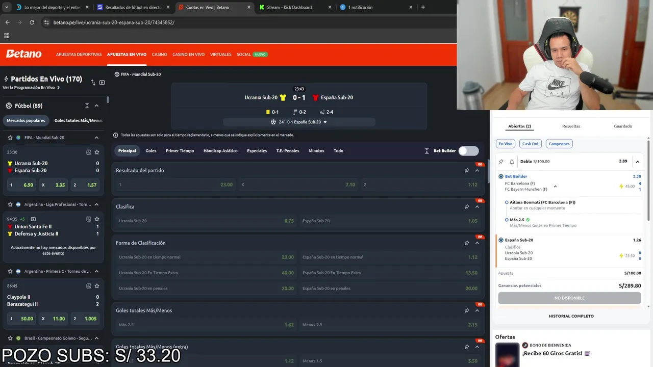Click HISTORIAL COMPLETO link
Viewport: 653px width, 367px height.
pos(571,316)
